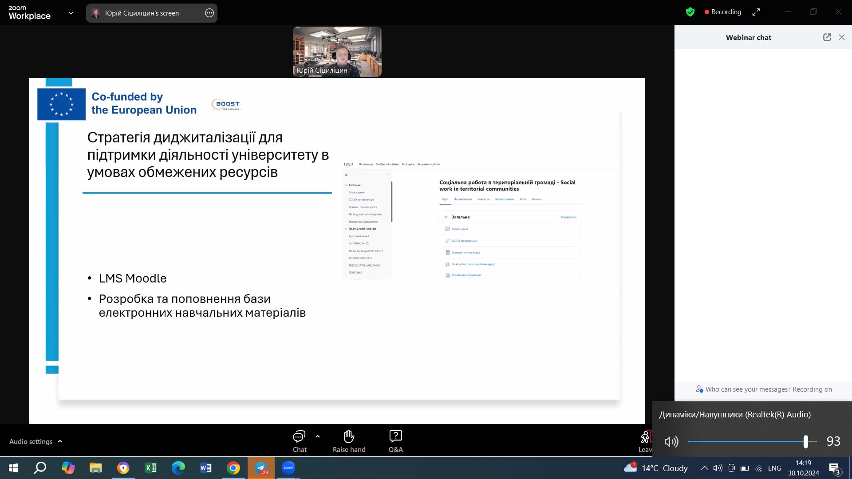Click the speaker's video thumbnail
Screen dimensions: 852x479
pos(337,51)
